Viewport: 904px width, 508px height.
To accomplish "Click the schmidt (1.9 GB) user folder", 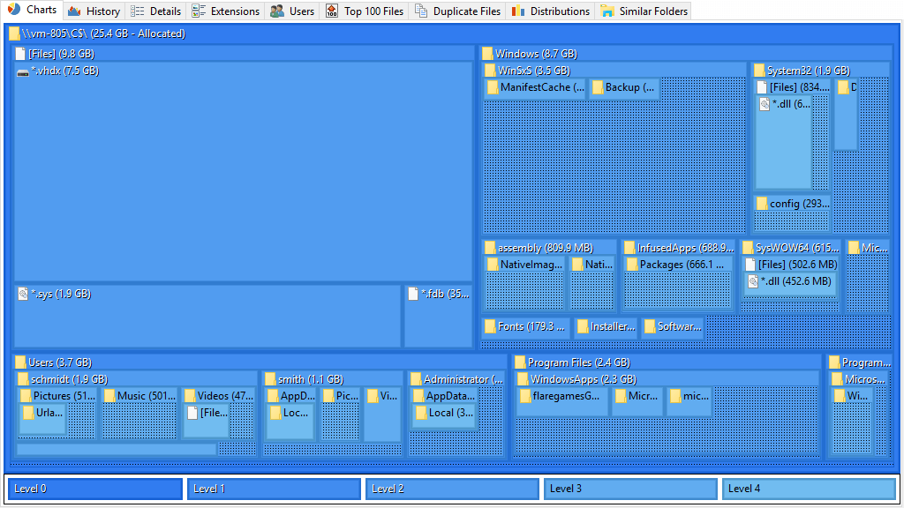I will click(x=137, y=415).
